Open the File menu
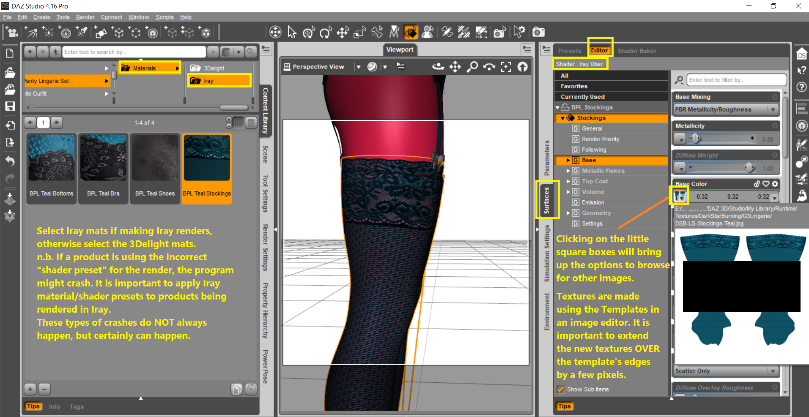 coord(7,17)
